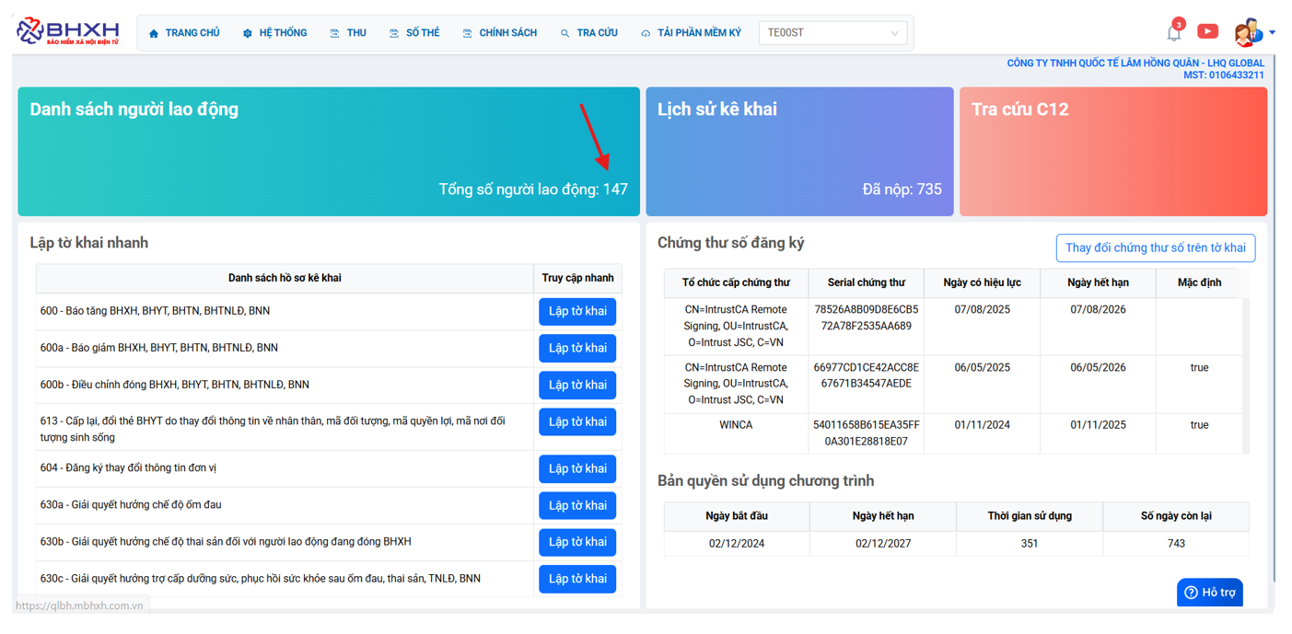Click Thay đổi chứng thư số trên tờ khai
The image size is (1292, 634).
pos(1155,248)
